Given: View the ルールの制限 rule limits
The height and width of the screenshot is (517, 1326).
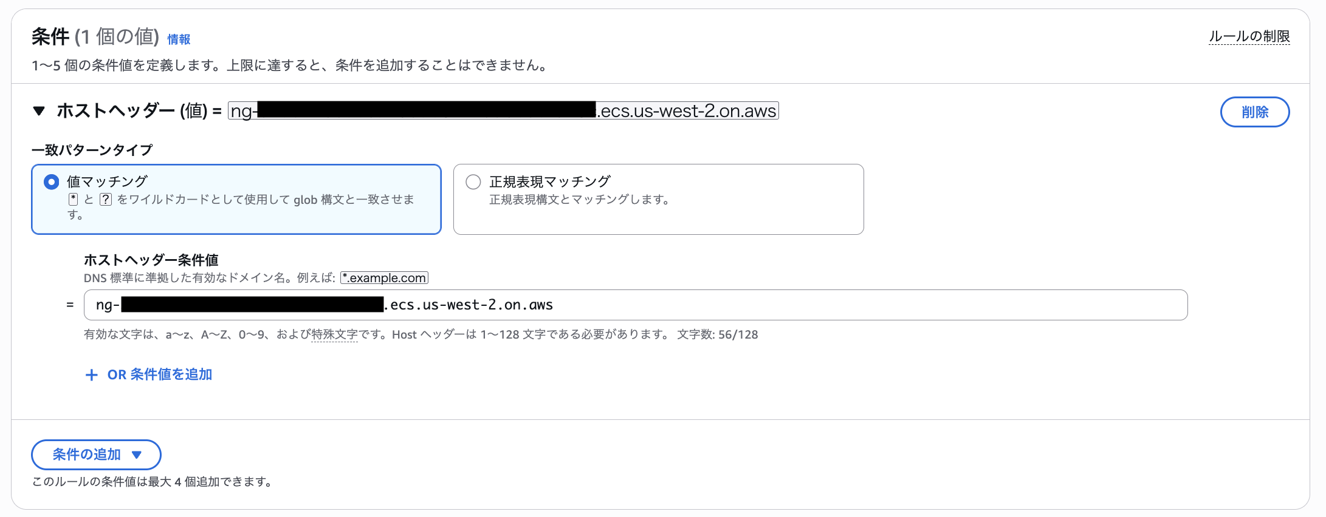Looking at the screenshot, I should pyautogui.click(x=1249, y=36).
